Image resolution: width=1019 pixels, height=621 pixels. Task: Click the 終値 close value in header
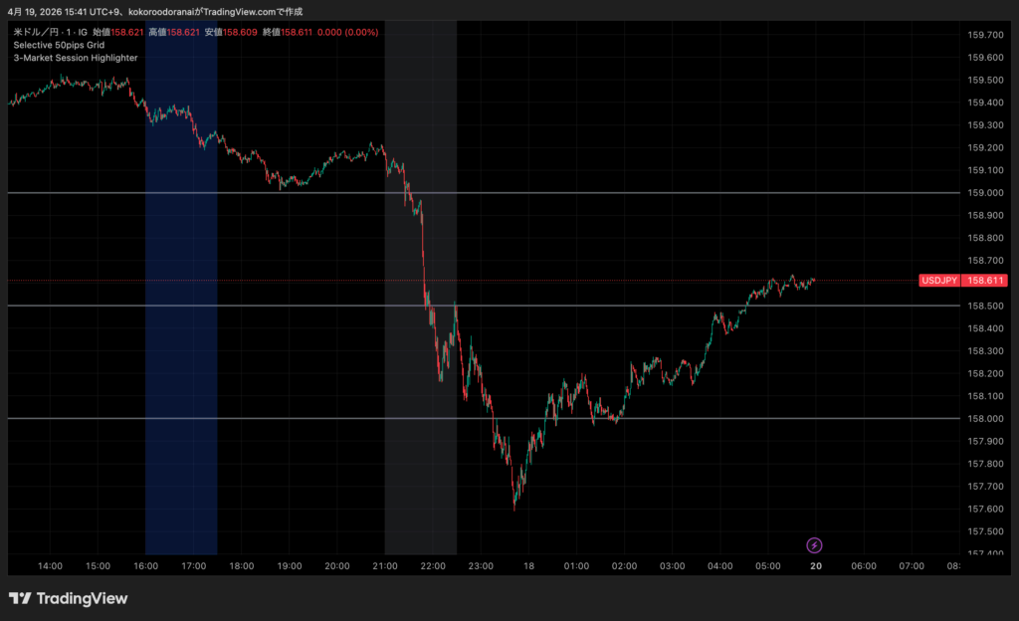point(297,32)
